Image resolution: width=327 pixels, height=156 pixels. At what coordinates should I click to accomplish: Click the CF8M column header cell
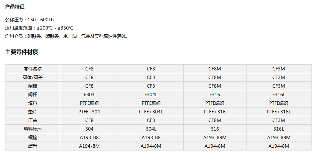215,69
